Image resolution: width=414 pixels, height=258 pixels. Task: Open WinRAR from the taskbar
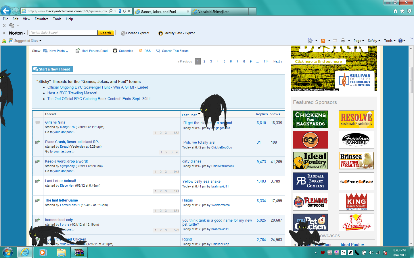click(79, 252)
